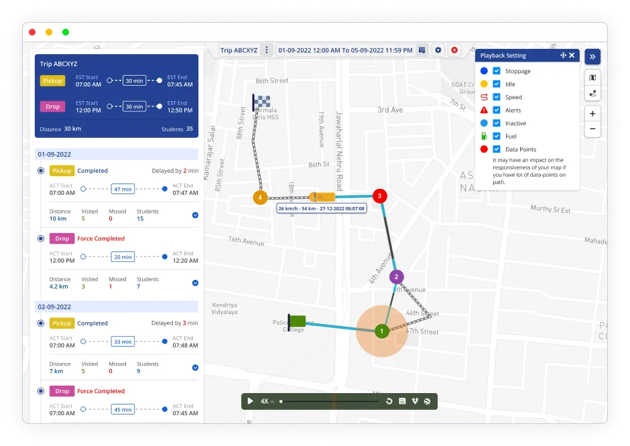Uncheck the Stoppage checkbox
The height and width of the screenshot is (446, 630).
click(497, 70)
